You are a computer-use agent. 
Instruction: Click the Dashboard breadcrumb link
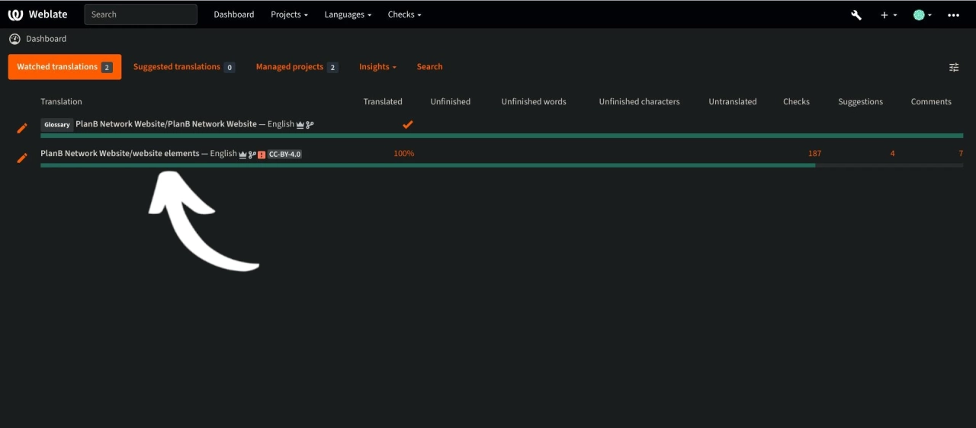click(x=46, y=39)
